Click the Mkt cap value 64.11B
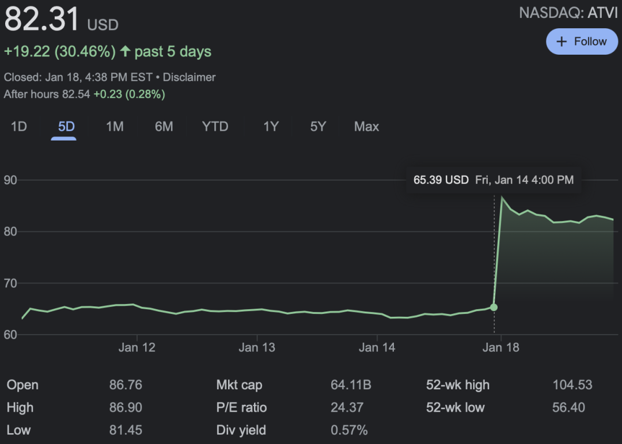This screenshot has height=444, width=622. pos(350,385)
